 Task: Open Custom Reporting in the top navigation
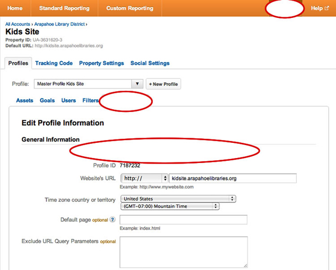pos(131,8)
